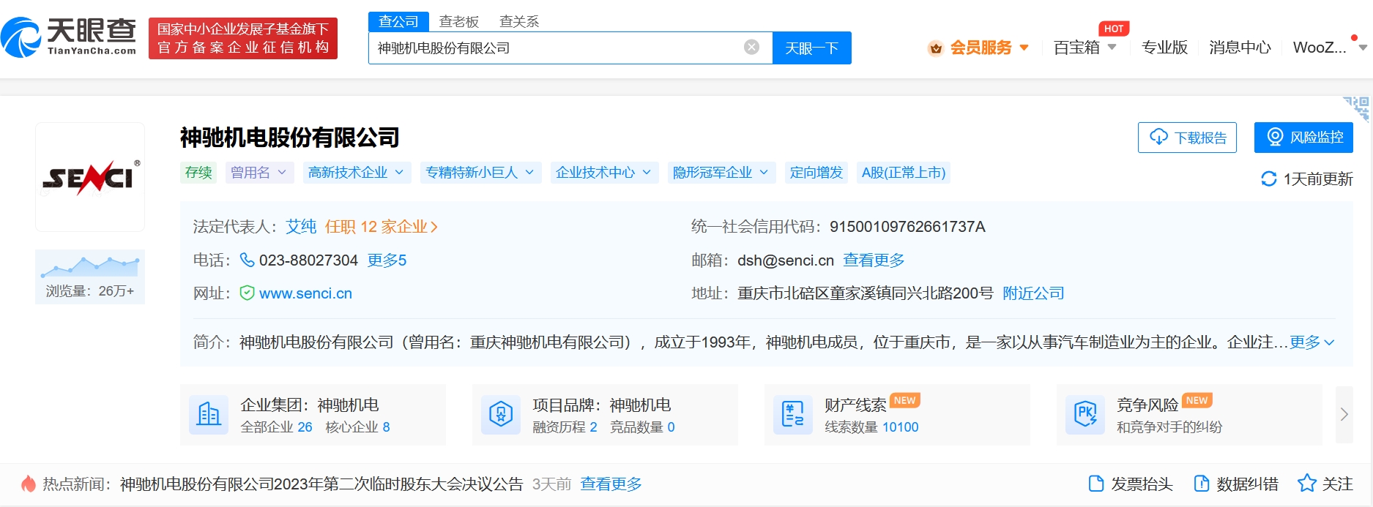Click the TianYanCha logo
The height and width of the screenshot is (507, 1373).
point(69,37)
